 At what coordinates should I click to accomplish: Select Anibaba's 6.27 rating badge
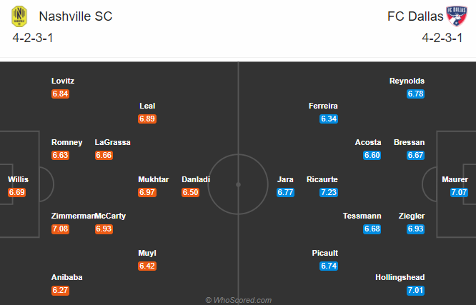coord(60,290)
